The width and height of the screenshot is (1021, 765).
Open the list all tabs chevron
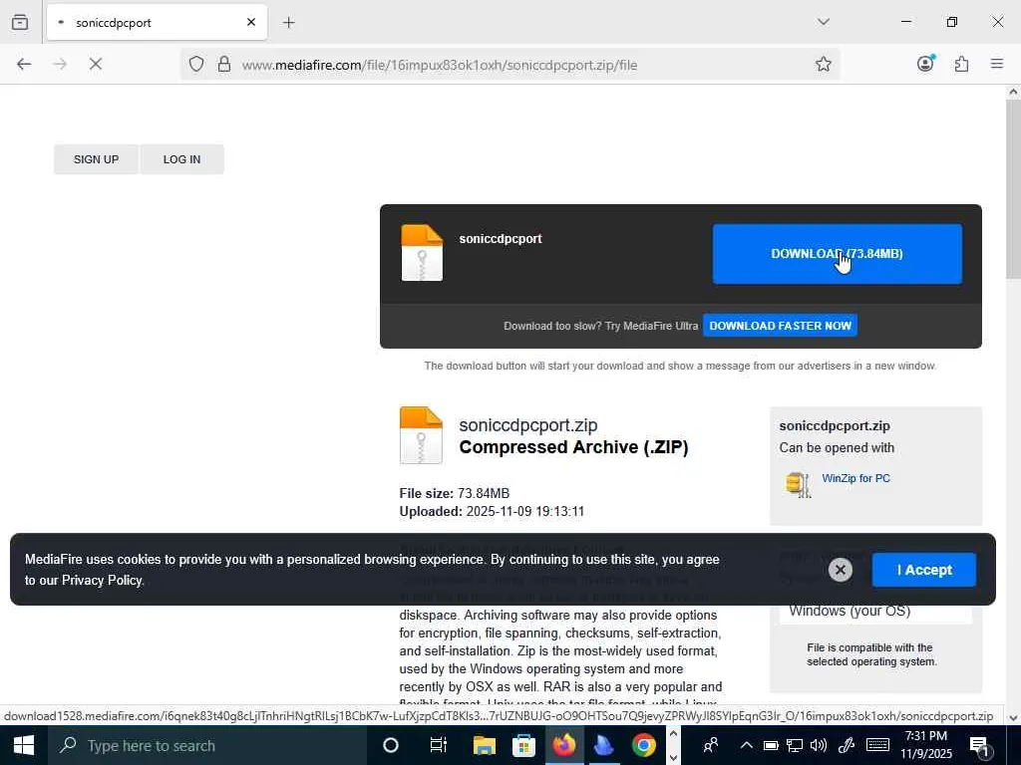(x=823, y=22)
